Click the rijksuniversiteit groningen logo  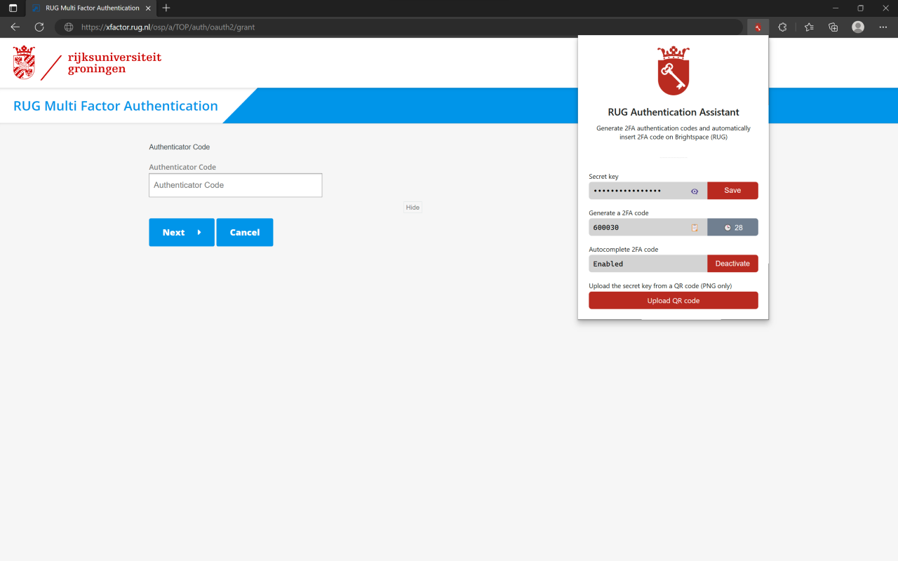(x=87, y=63)
